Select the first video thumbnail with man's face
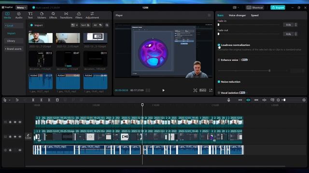The image size is (309, 173). tap(41, 38)
